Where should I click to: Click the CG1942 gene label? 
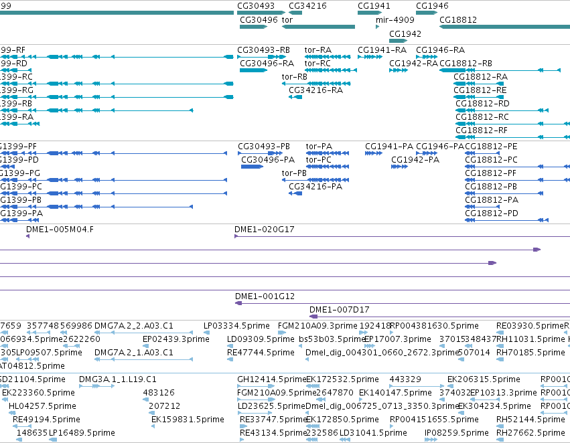pyautogui.click(x=405, y=33)
